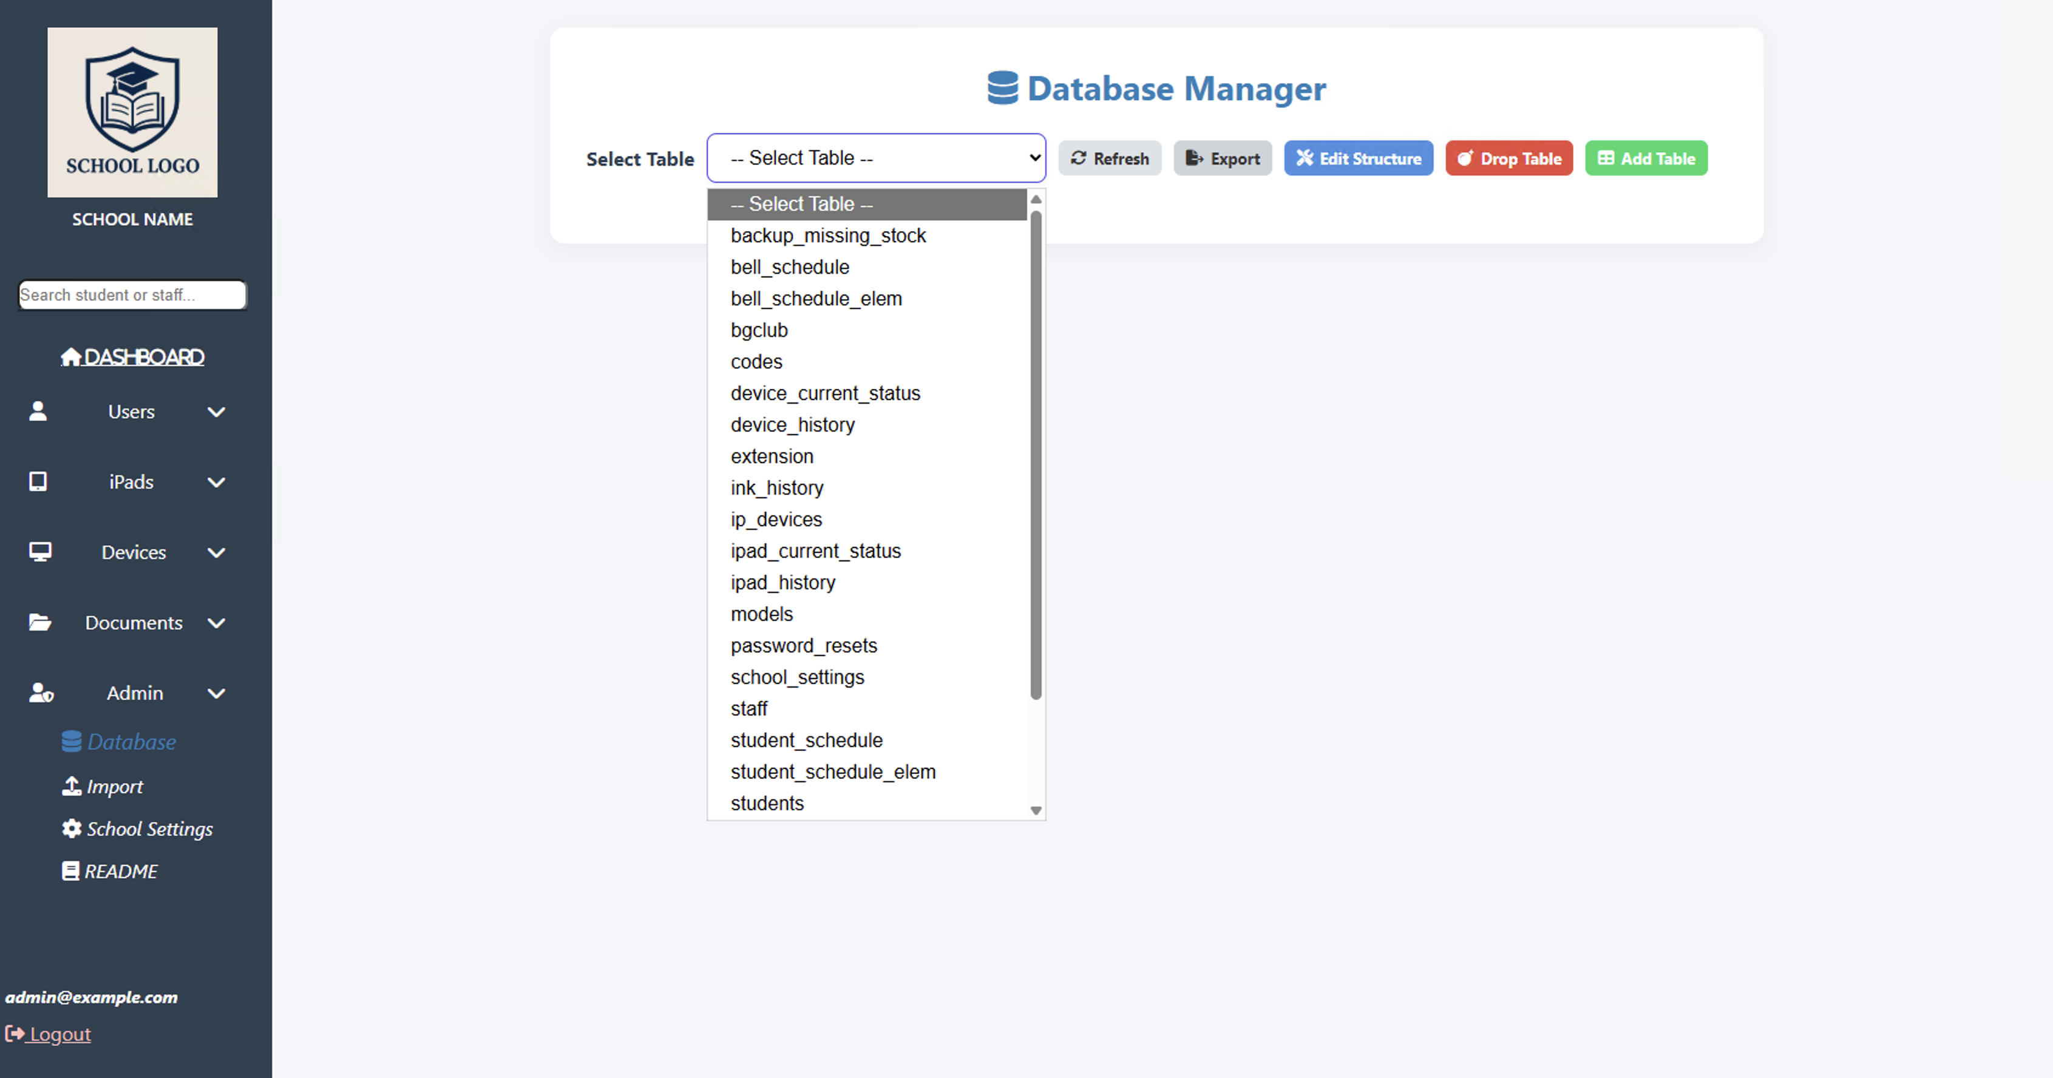Choose bell_schedule from the table list

pyautogui.click(x=789, y=267)
